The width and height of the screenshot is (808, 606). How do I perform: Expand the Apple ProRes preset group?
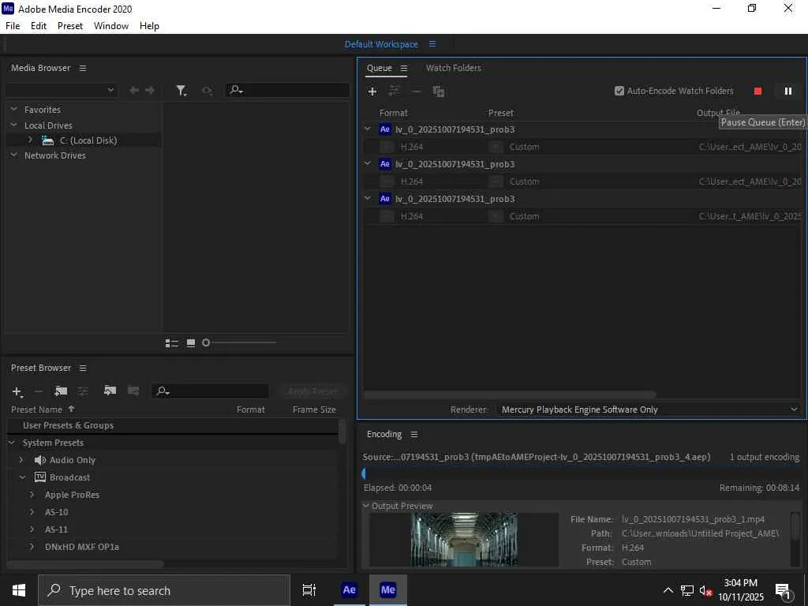[x=32, y=495]
